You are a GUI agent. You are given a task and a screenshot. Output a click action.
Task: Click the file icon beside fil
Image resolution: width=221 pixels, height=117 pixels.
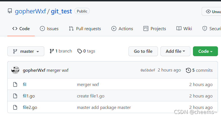(15, 84)
